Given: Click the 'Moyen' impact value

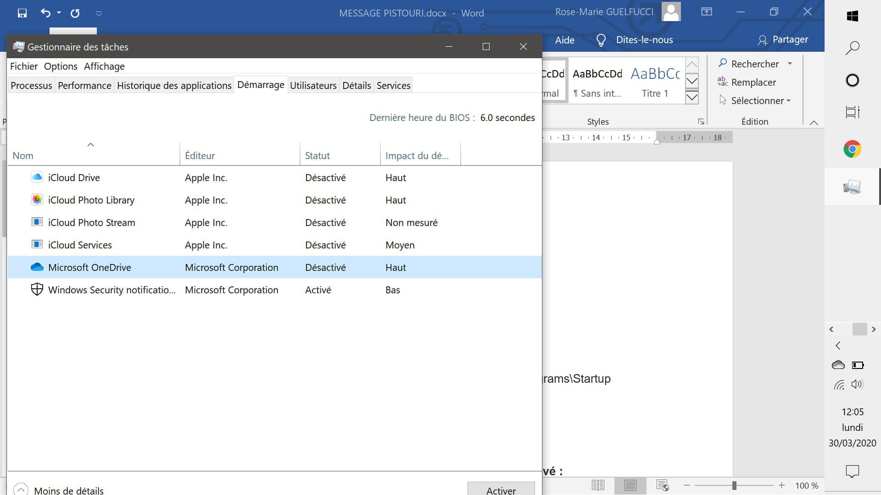Looking at the screenshot, I should 400,245.
